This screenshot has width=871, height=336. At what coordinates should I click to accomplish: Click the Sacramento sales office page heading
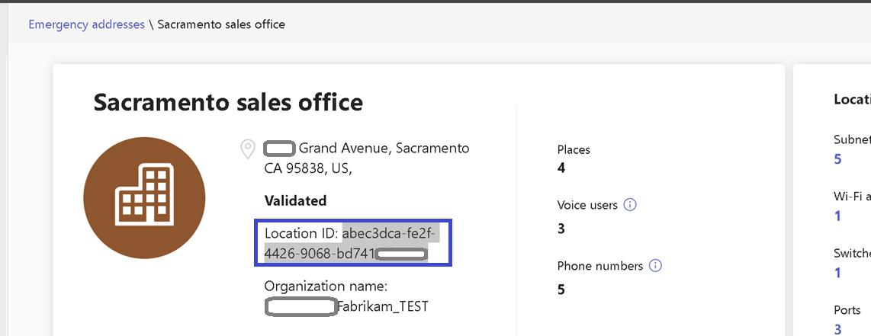[228, 101]
